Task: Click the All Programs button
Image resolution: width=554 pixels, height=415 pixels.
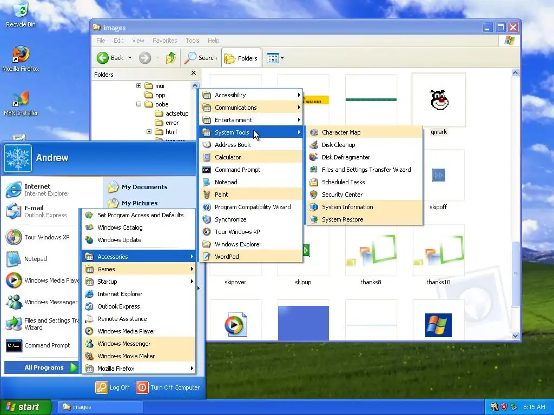Action: pos(41,367)
